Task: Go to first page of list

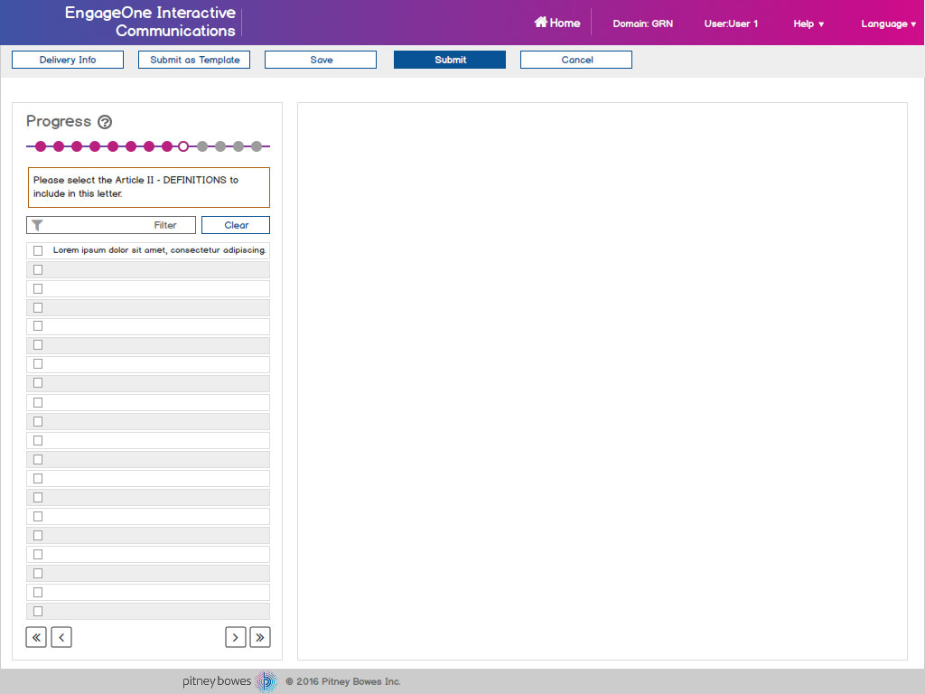Action: [x=36, y=637]
